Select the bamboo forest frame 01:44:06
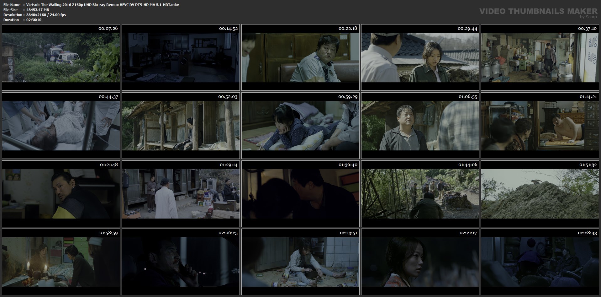Viewport: 601px width, 297px height. coord(420,194)
